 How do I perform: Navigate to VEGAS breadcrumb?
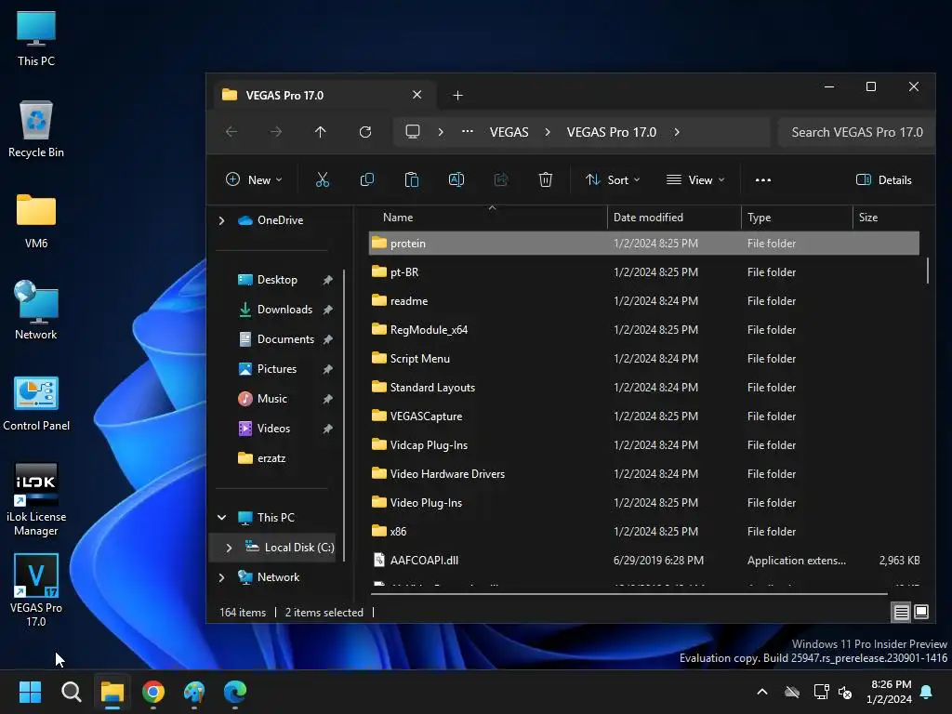pyautogui.click(x=509, y=132)
